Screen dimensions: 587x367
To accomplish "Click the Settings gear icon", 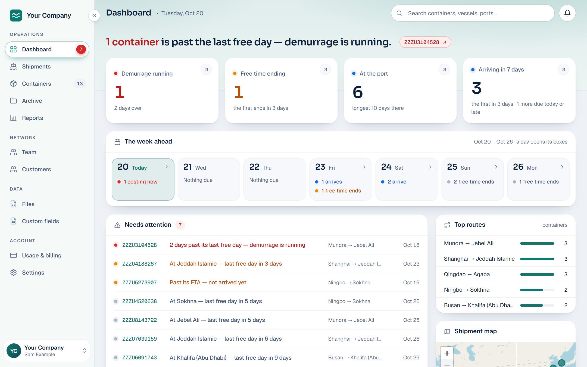I will [x=13, y=273].
